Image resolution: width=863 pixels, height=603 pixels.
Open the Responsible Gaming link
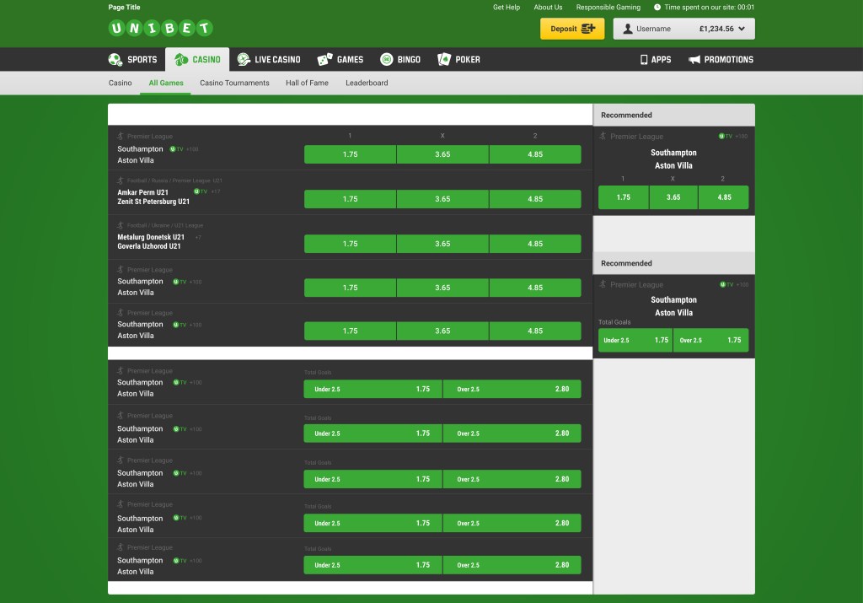click(x=608, y=8)
